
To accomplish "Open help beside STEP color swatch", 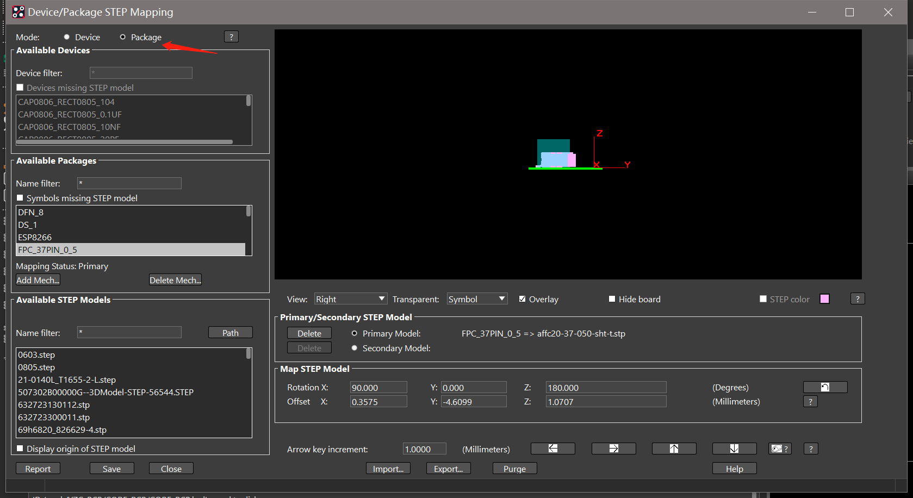I will [x=858, y=298].
